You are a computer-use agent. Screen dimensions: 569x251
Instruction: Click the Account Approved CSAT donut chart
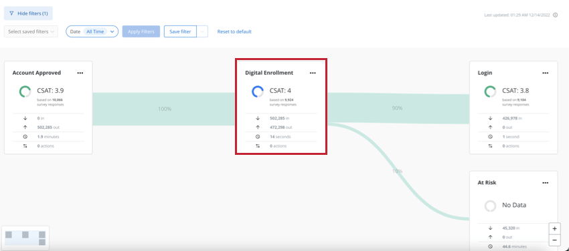(25, 91)
